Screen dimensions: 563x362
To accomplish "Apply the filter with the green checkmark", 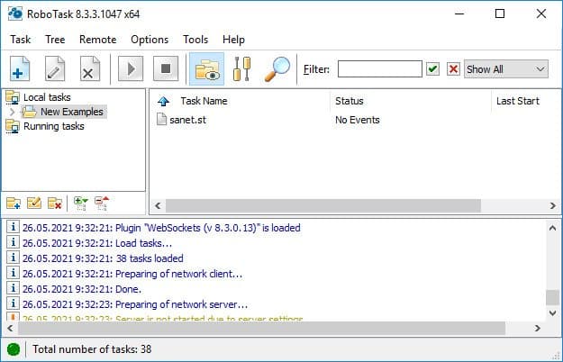I will point(433,69).
